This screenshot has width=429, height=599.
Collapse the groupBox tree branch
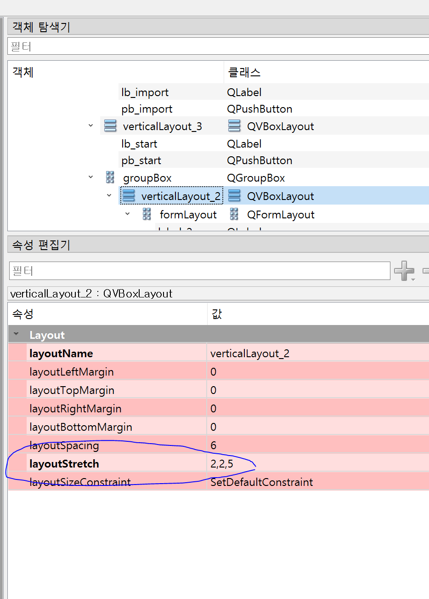click(x=90, y=177)
